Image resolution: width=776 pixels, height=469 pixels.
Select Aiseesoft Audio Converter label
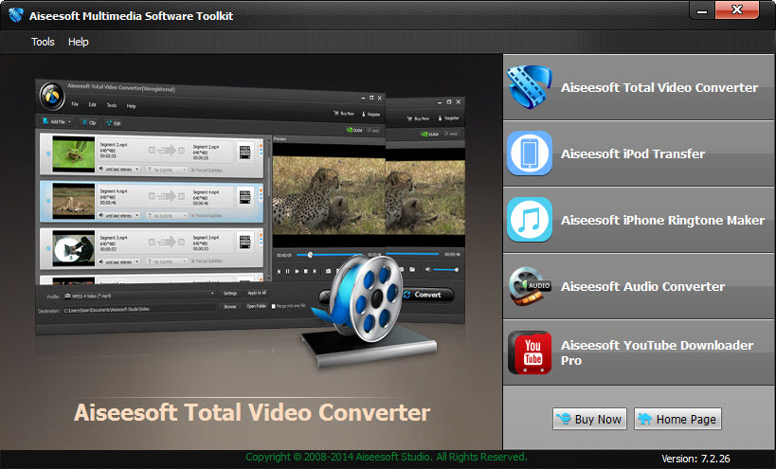click(x=642, y=286)
